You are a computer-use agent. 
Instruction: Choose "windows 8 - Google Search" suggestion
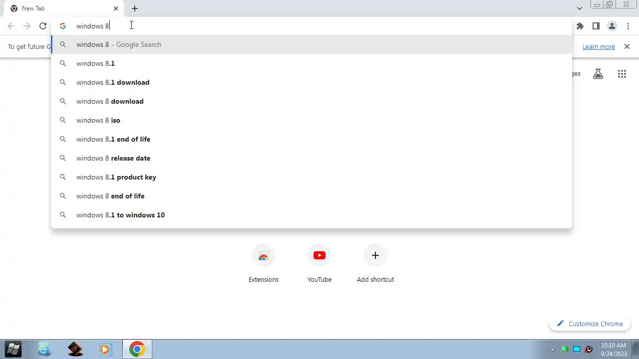click(312, 44)
